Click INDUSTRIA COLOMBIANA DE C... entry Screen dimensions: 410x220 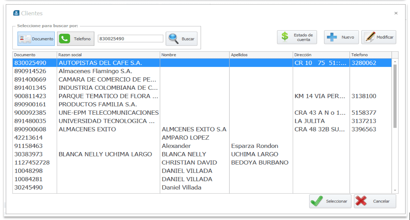(108, 88)
